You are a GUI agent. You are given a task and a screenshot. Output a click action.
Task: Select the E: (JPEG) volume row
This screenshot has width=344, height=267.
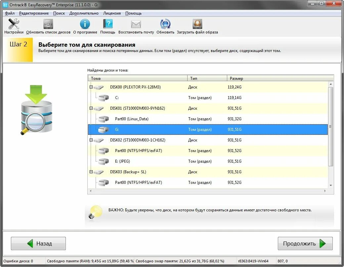coord(208,161)
